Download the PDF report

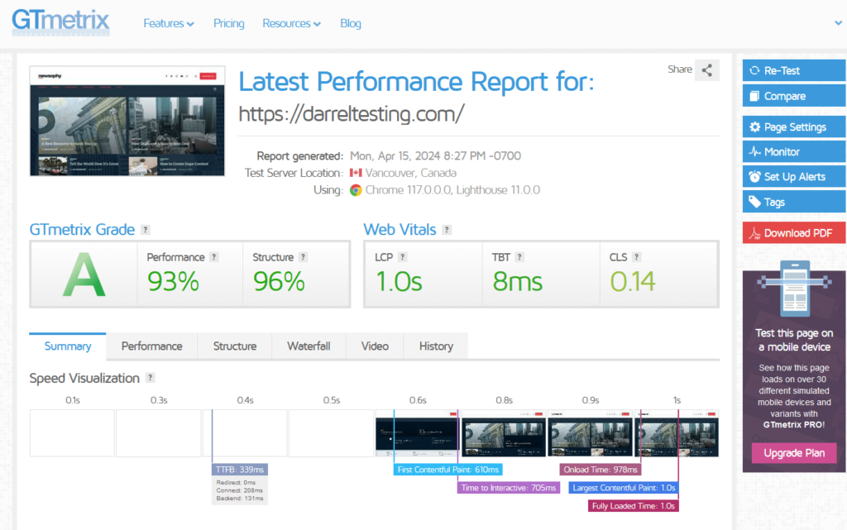coord(794,232)
